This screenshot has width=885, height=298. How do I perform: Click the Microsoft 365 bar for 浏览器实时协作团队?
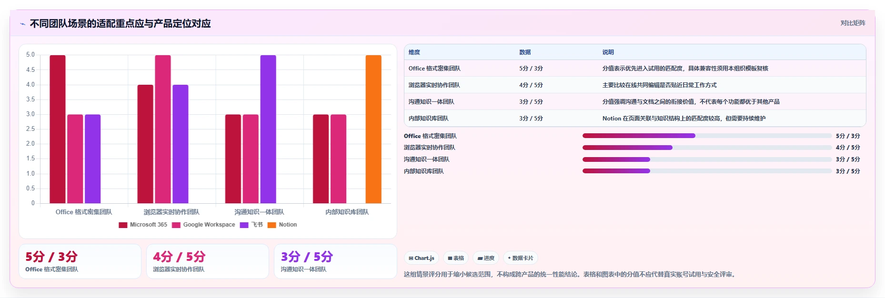[x=145, y=144]
